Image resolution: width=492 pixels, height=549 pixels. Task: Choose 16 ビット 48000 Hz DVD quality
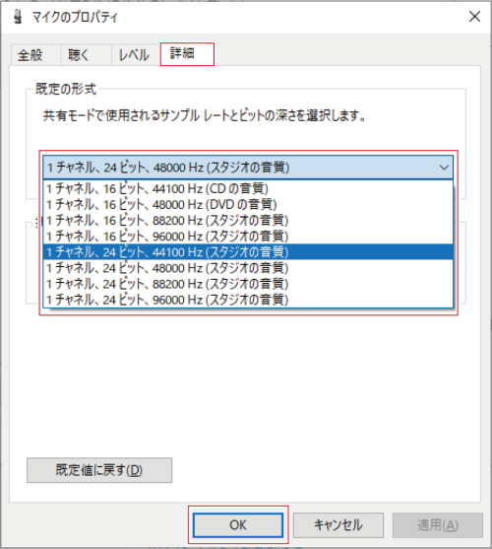coord(248,204)
